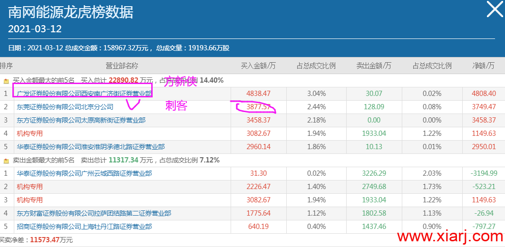The width and height of the screenshot is (505, 247).
Task: Select sell amount 1802.58 cell
Action: point(374,213)
